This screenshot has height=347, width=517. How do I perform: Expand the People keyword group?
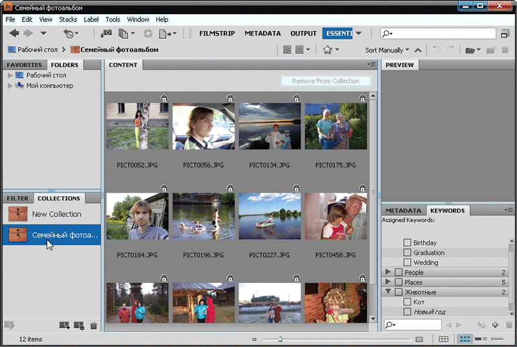pyautogui.click(x=388, y=273)
